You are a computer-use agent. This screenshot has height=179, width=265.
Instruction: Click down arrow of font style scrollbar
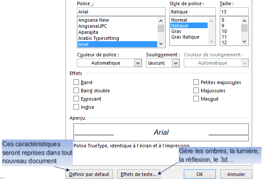click(x=211, y=41)
